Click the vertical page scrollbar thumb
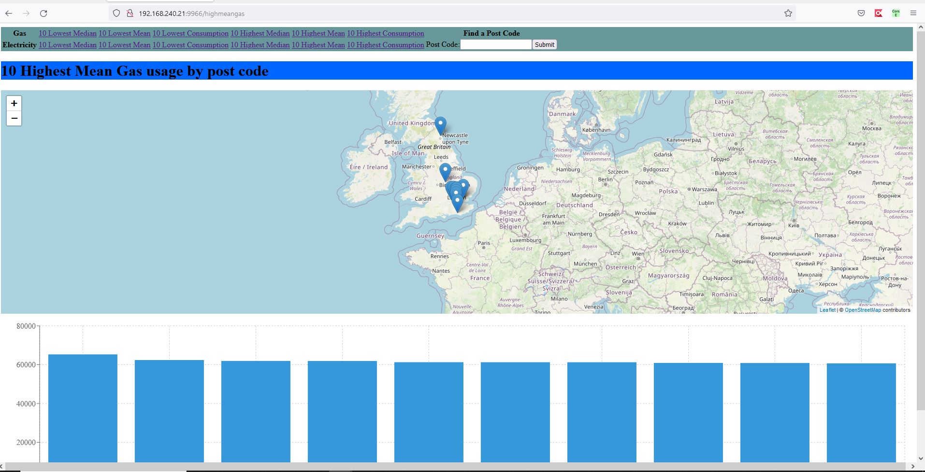 pos(921,222)
